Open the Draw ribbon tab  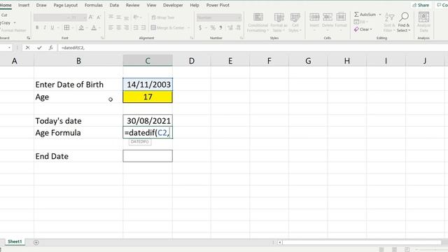[41, 5]
